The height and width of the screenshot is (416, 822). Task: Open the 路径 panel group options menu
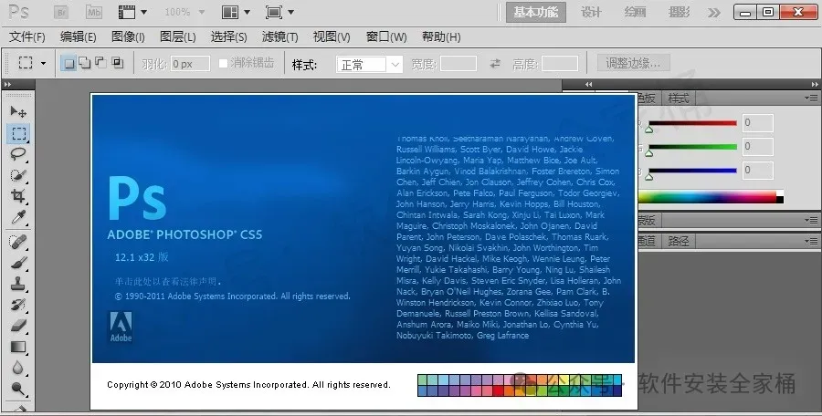(811, 241)
